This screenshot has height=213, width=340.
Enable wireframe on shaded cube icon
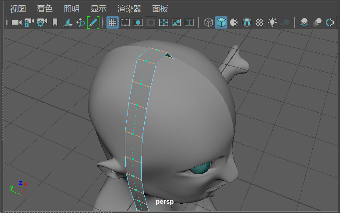(x=247, y=22)
